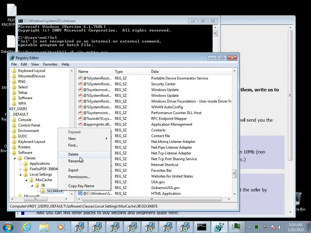Sort by the Name column header

pos(95,72)
